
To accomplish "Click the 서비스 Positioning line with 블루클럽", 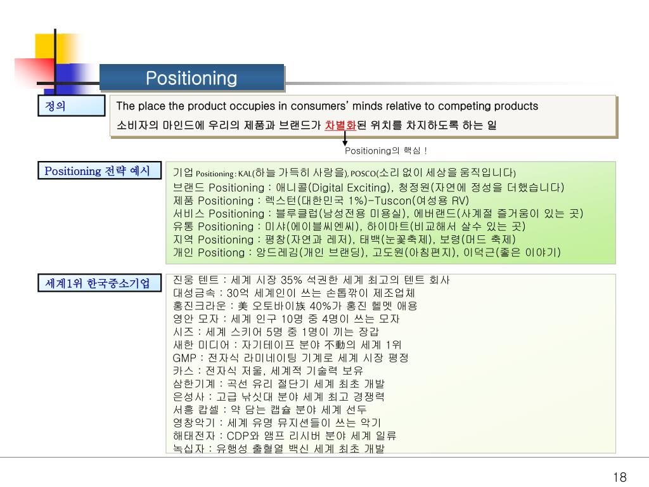I will 378,214.
